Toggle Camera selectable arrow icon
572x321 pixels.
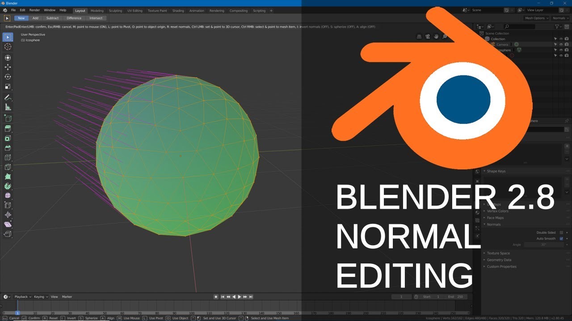[555, 45]
